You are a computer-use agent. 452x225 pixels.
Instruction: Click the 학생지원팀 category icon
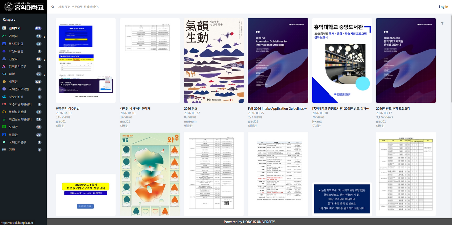(x=4, y=51)
